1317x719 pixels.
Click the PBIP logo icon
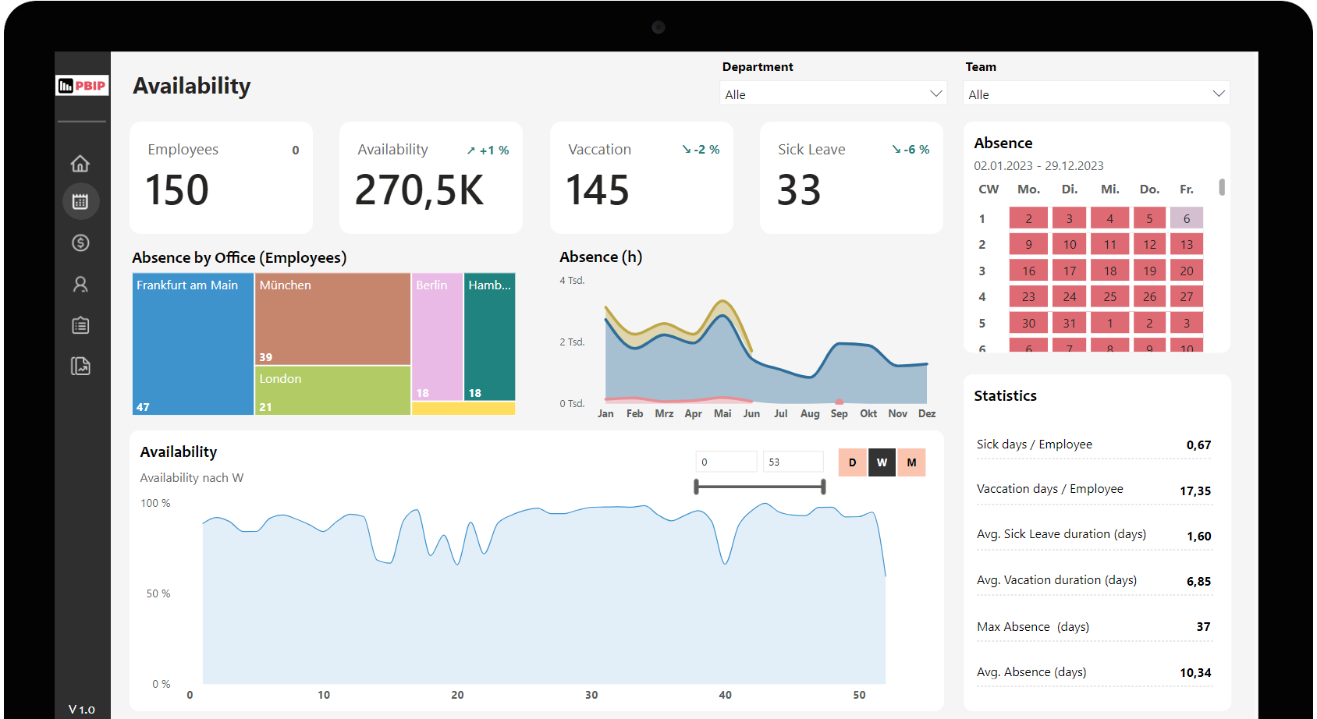81,85
